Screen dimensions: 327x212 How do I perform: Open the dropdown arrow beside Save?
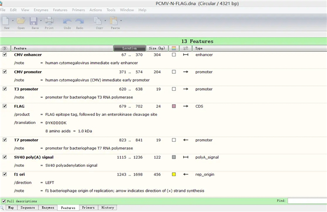[x=41, y=21]
